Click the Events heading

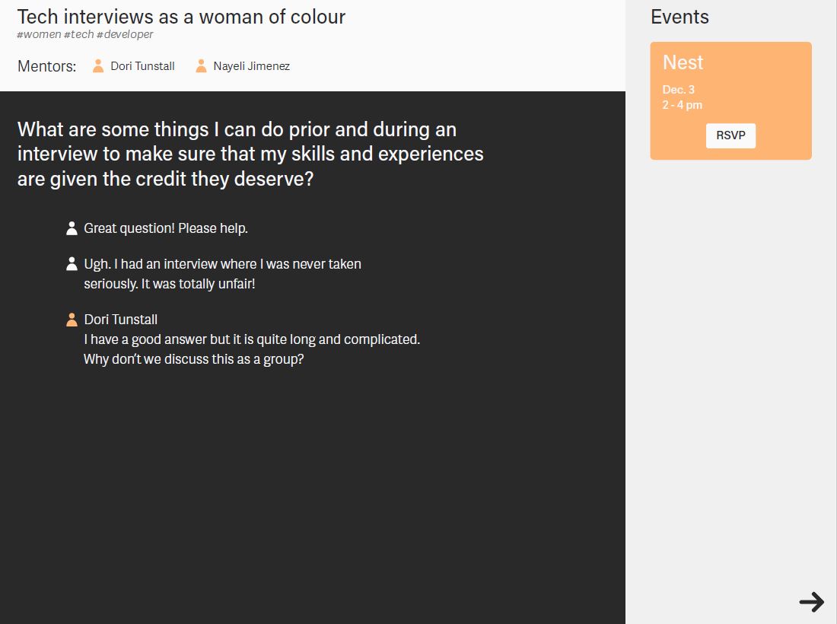click(679, 17)
